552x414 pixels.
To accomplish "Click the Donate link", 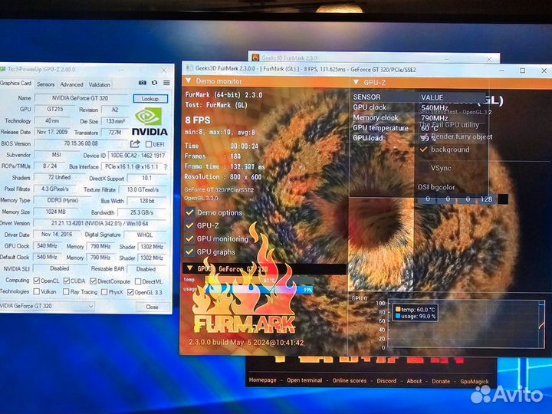I will click(441, 381).
